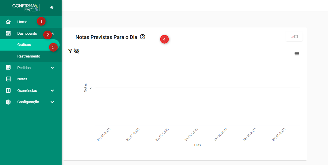Click the Pedidos clipboard icon
The width and height of the screenshot is (328, 165).
pyautogui.click(x=8, y=68)
